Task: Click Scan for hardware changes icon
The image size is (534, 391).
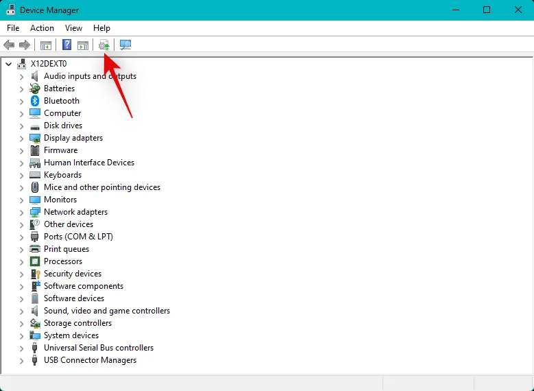Action: pos(125,45)
